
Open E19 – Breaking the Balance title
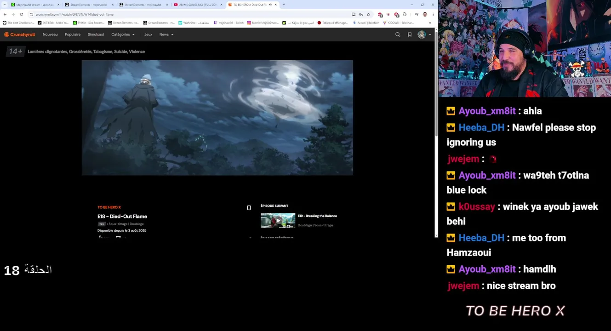click(317, 216)
